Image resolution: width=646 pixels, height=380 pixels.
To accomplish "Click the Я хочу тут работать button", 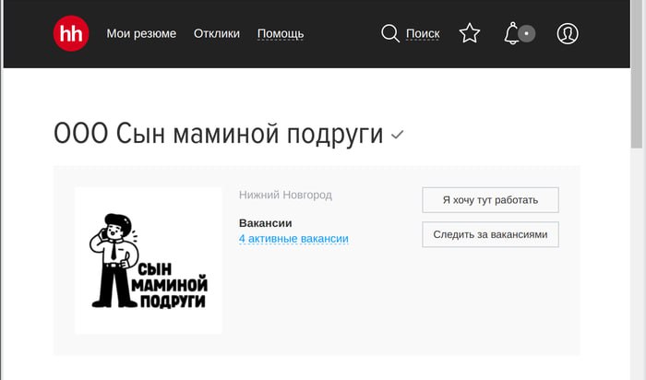I will coord(490,200).
